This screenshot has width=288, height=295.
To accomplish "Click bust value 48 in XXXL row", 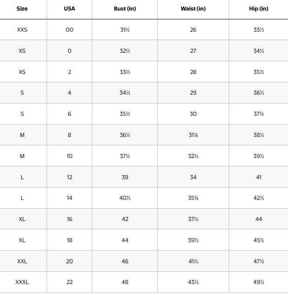I will pyautogui.click(x=125, y=282).
